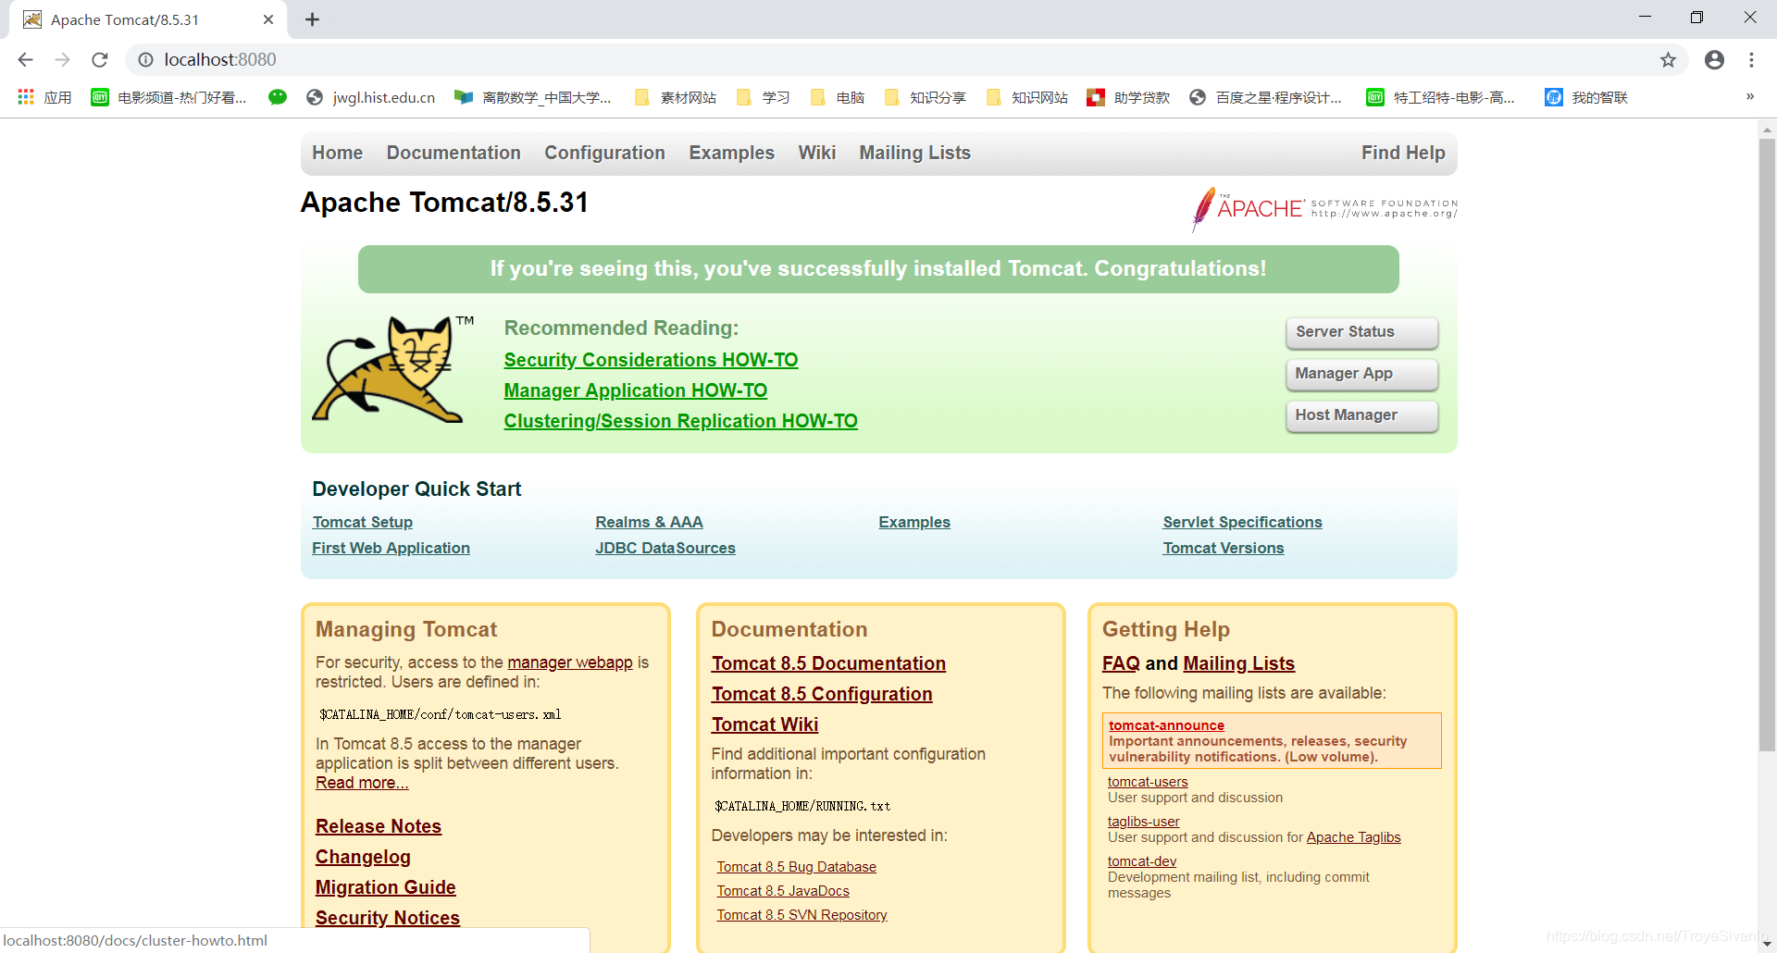Open JDBC DataSources link
Screen dimensions: 1777x953
(x=665, y=548)
